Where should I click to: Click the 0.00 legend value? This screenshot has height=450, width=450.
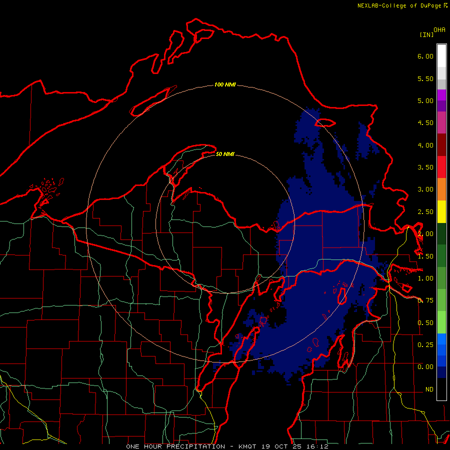425,367
